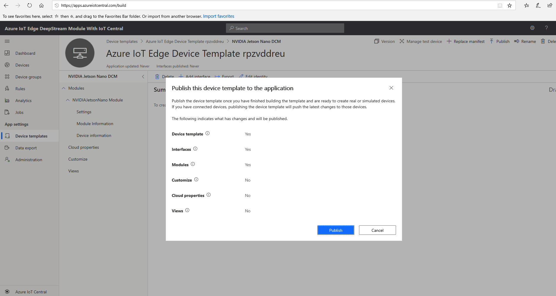
Task: Click the Import favorites link
Action: click(219, 16)
